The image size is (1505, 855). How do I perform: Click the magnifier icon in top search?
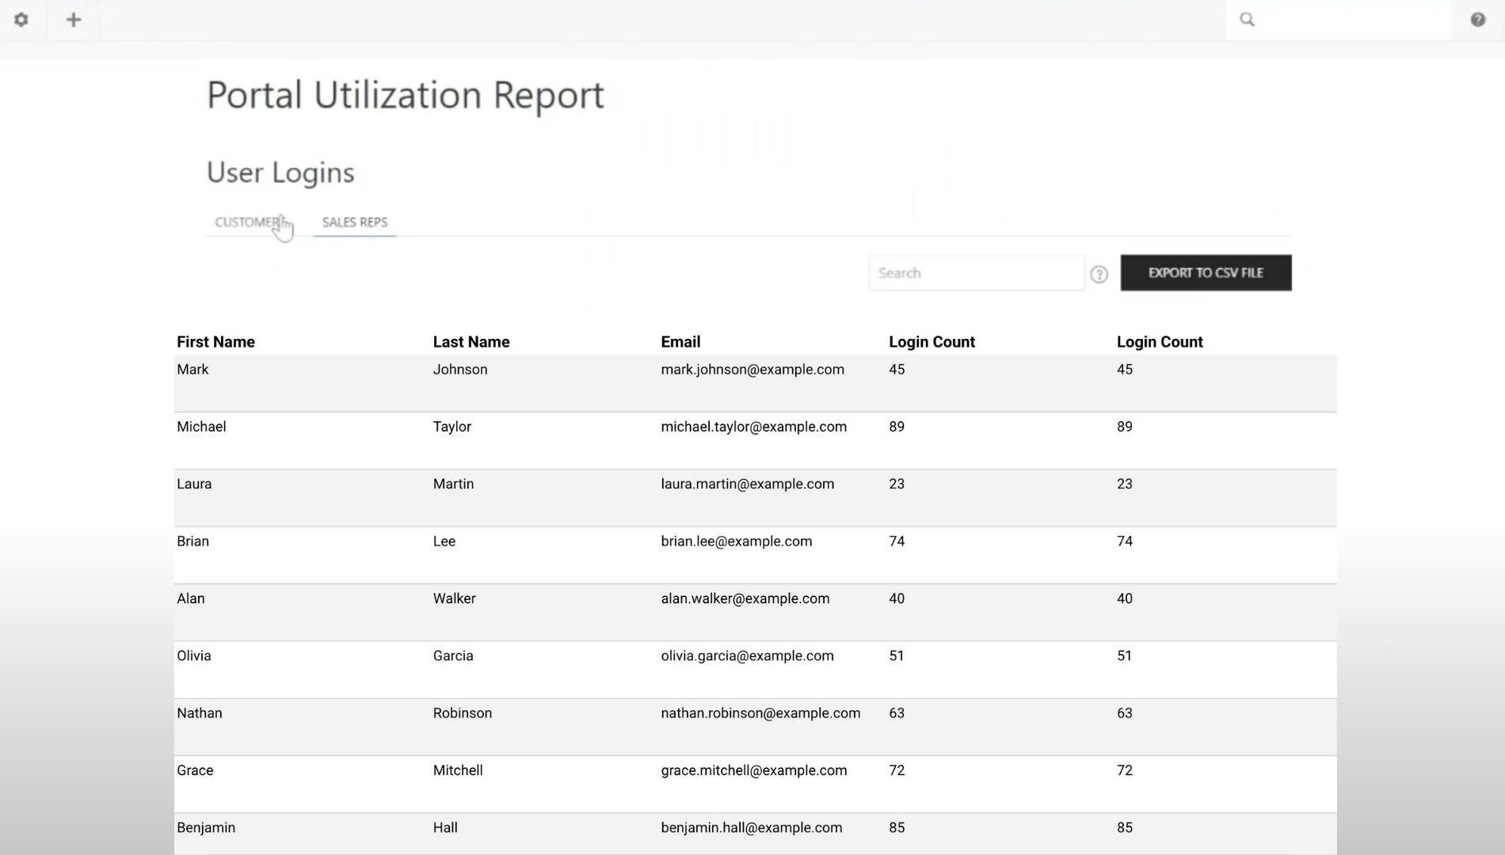[x=1247, y=20]
